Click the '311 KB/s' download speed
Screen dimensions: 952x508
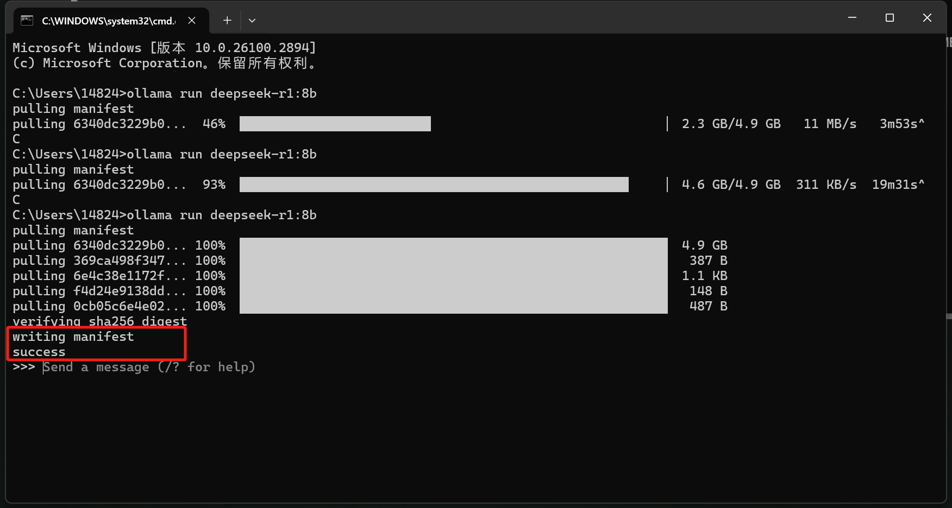(x=826, y=185)
